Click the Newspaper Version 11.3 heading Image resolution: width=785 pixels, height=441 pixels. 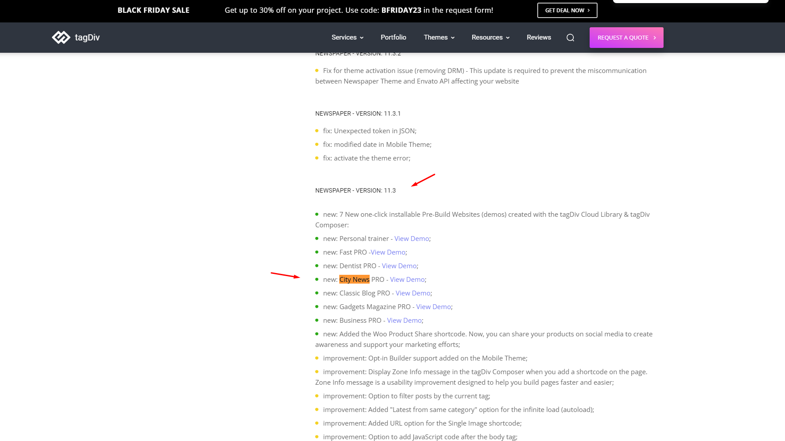pyautogui.click(x=356, y=190)
